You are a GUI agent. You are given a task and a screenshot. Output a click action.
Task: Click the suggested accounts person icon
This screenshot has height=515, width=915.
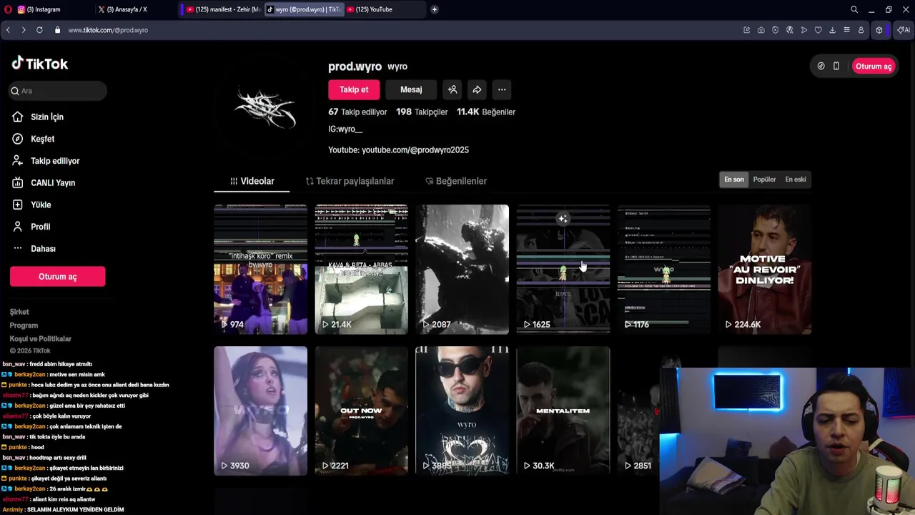click(452, 89)
